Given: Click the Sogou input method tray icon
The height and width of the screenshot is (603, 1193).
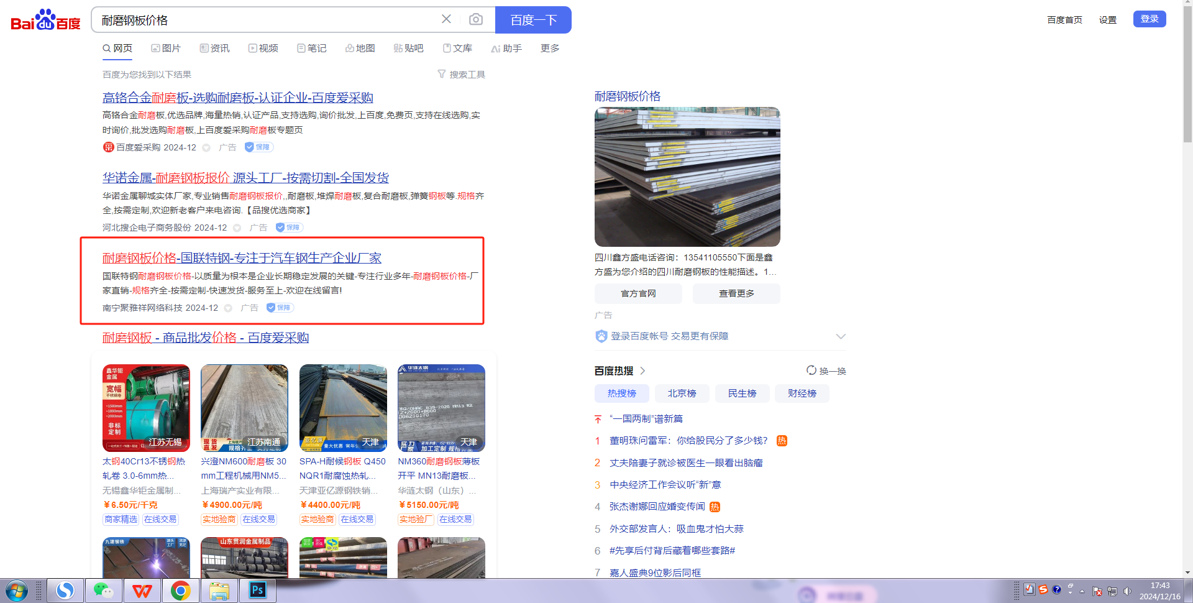Looking at the screenshot, I should (1043, 589).
